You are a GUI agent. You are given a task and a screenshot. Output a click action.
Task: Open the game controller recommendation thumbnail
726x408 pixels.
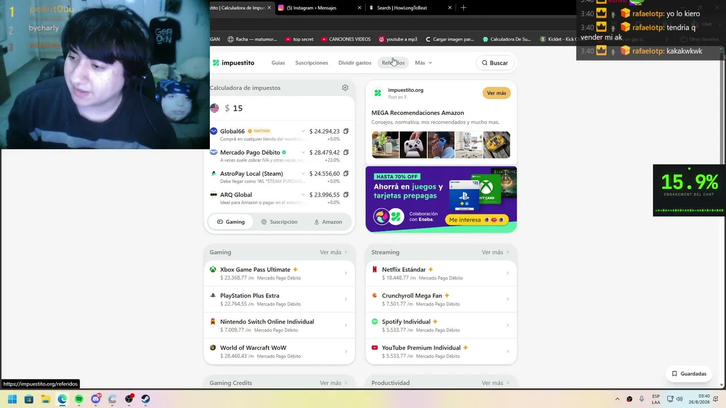(x=413, y=145)
